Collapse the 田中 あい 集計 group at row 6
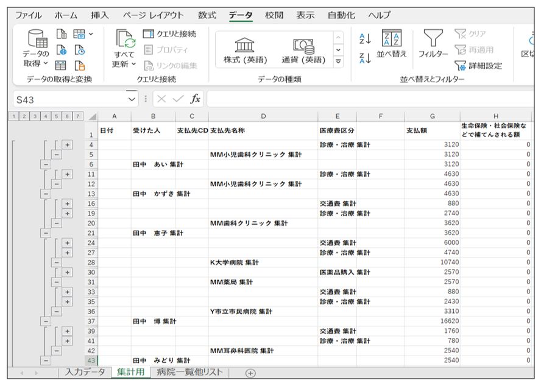This screenshot has width=541, height=386. [x=45, y=164]
